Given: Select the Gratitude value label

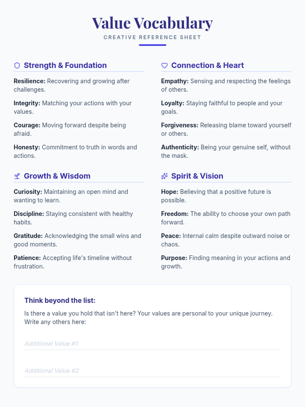Looking at the screenshot, I should click(x=28, y=236).
